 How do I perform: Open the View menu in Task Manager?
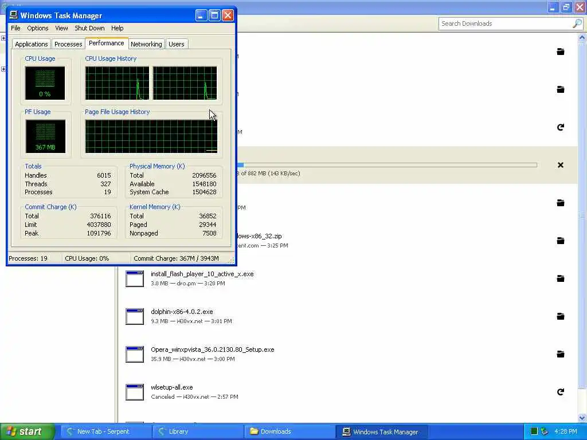pyautogui.click(x=61, y=28)
